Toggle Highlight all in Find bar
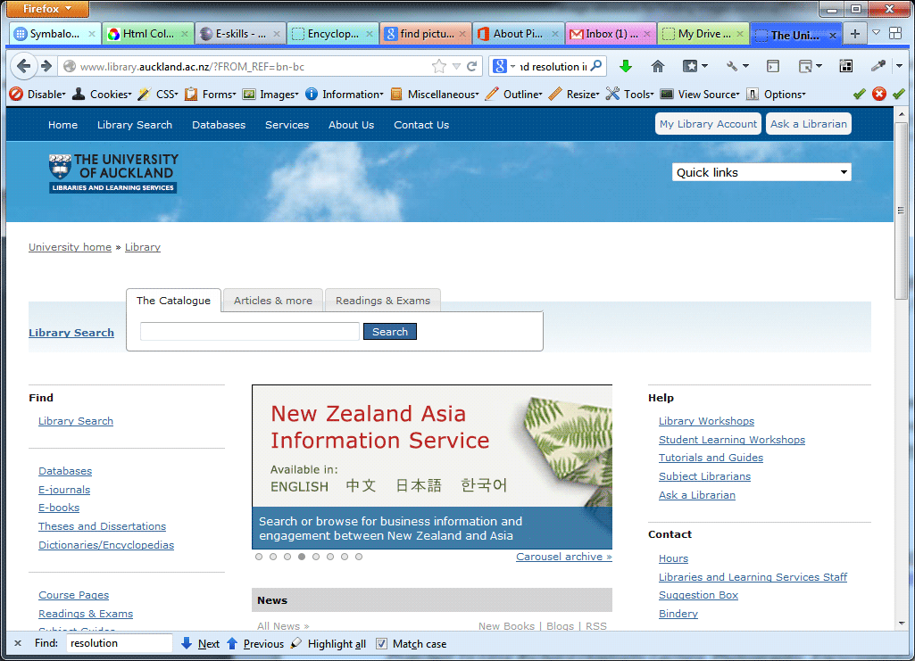The width and height of the screenshot is (915, 661). click(x=329, y=643)
